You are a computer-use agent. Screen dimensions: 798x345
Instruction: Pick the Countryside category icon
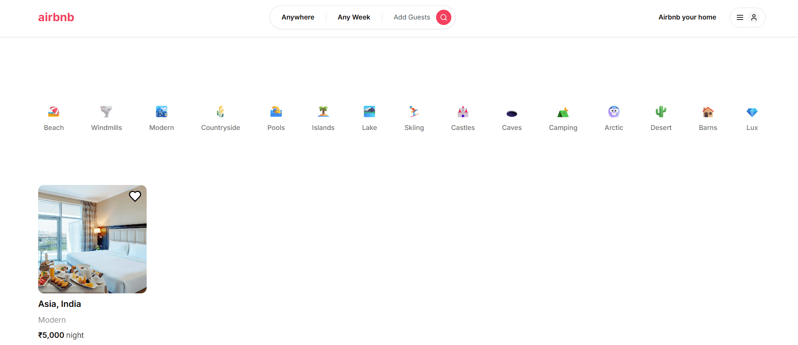pyautogui.click(x=220, y=112)
